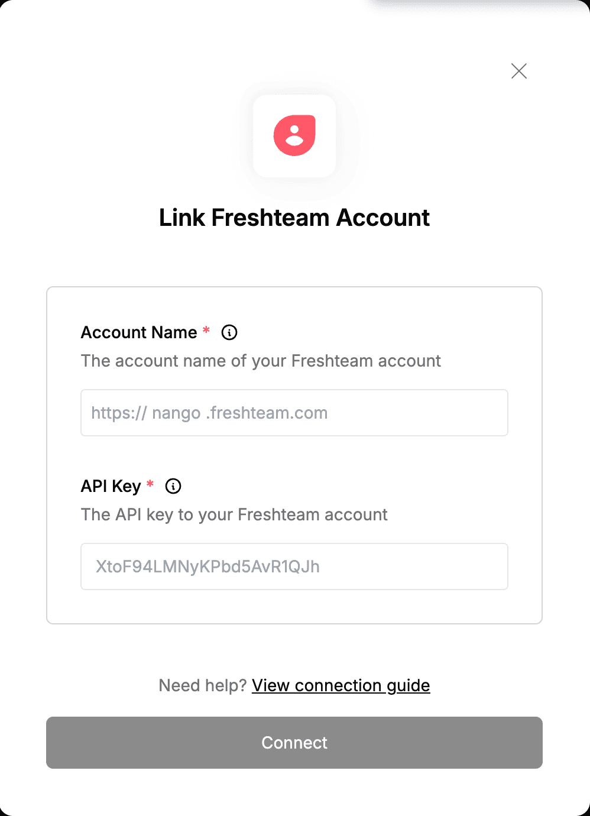Click the Link Freshteam Account heading
Image resolution: width=590 pixels, height=816 pixels.
point(294,218)
